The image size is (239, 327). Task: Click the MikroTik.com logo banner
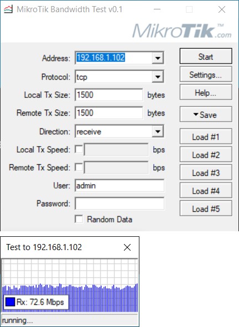tap(182, 31)
